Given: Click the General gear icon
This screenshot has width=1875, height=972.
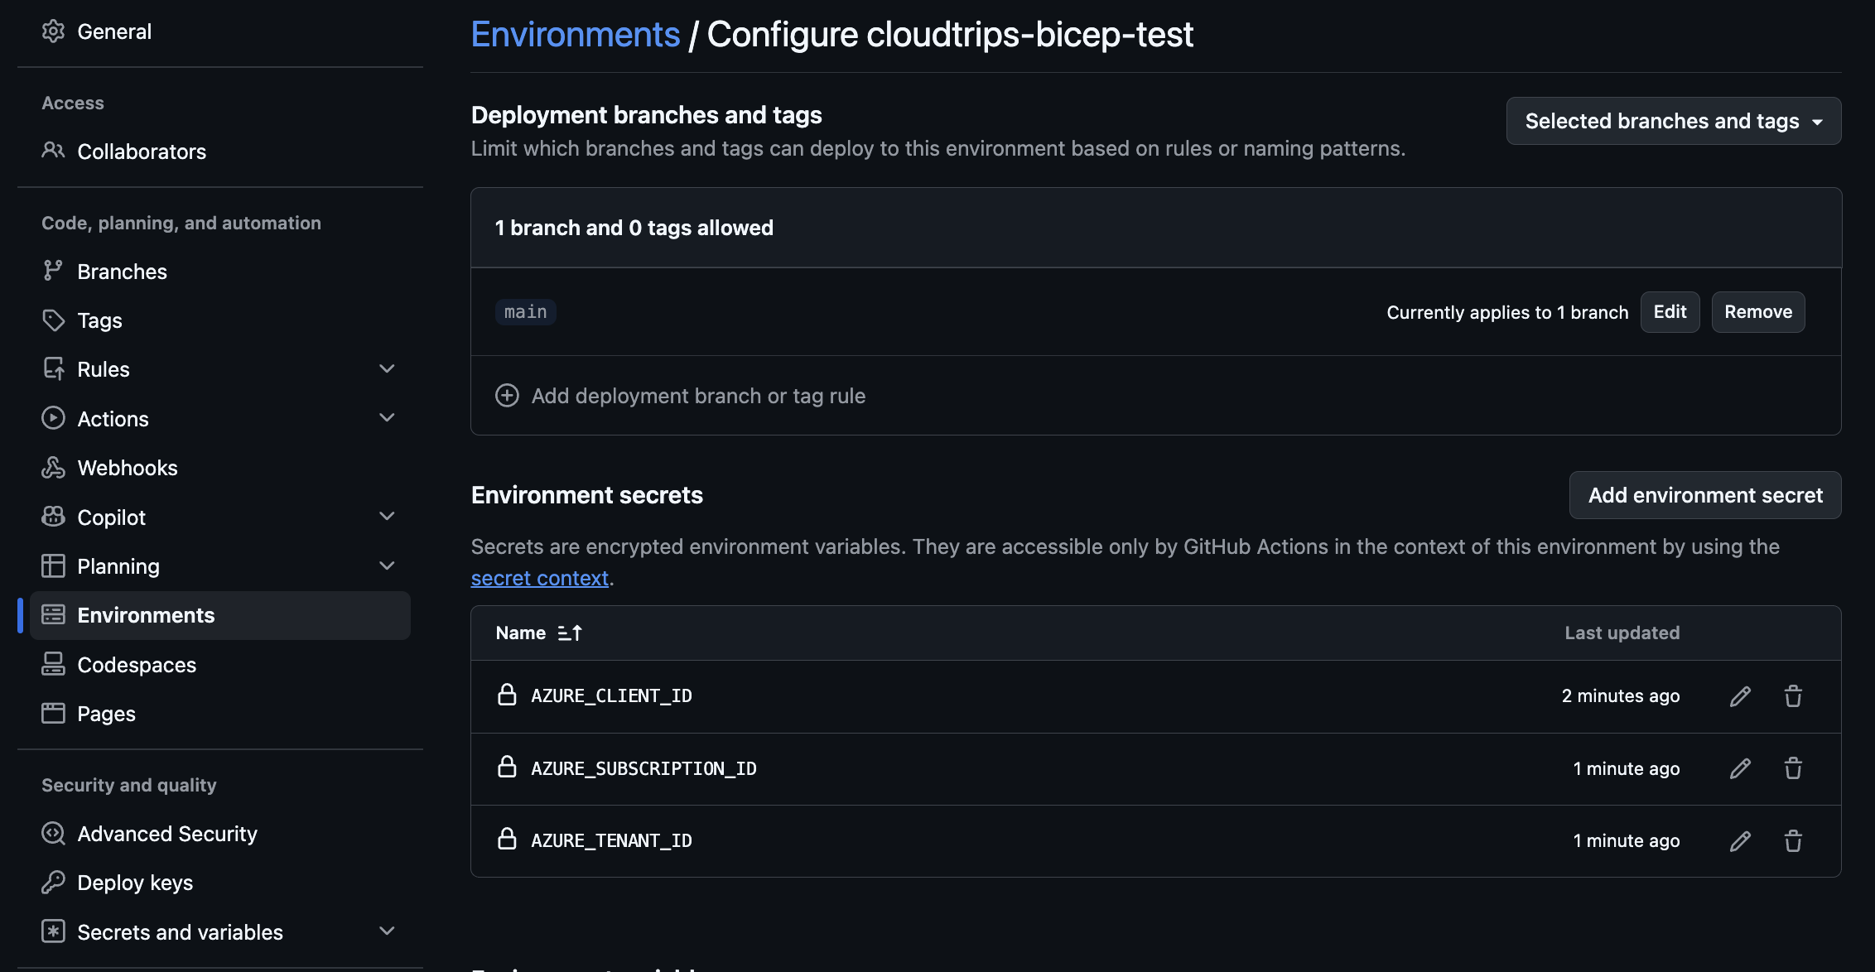Looking at the screenshot, I should tap(53, 31).
